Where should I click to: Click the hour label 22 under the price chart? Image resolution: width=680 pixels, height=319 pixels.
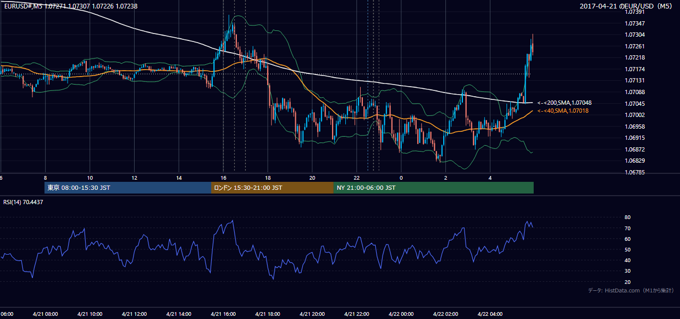coord(356,178)
